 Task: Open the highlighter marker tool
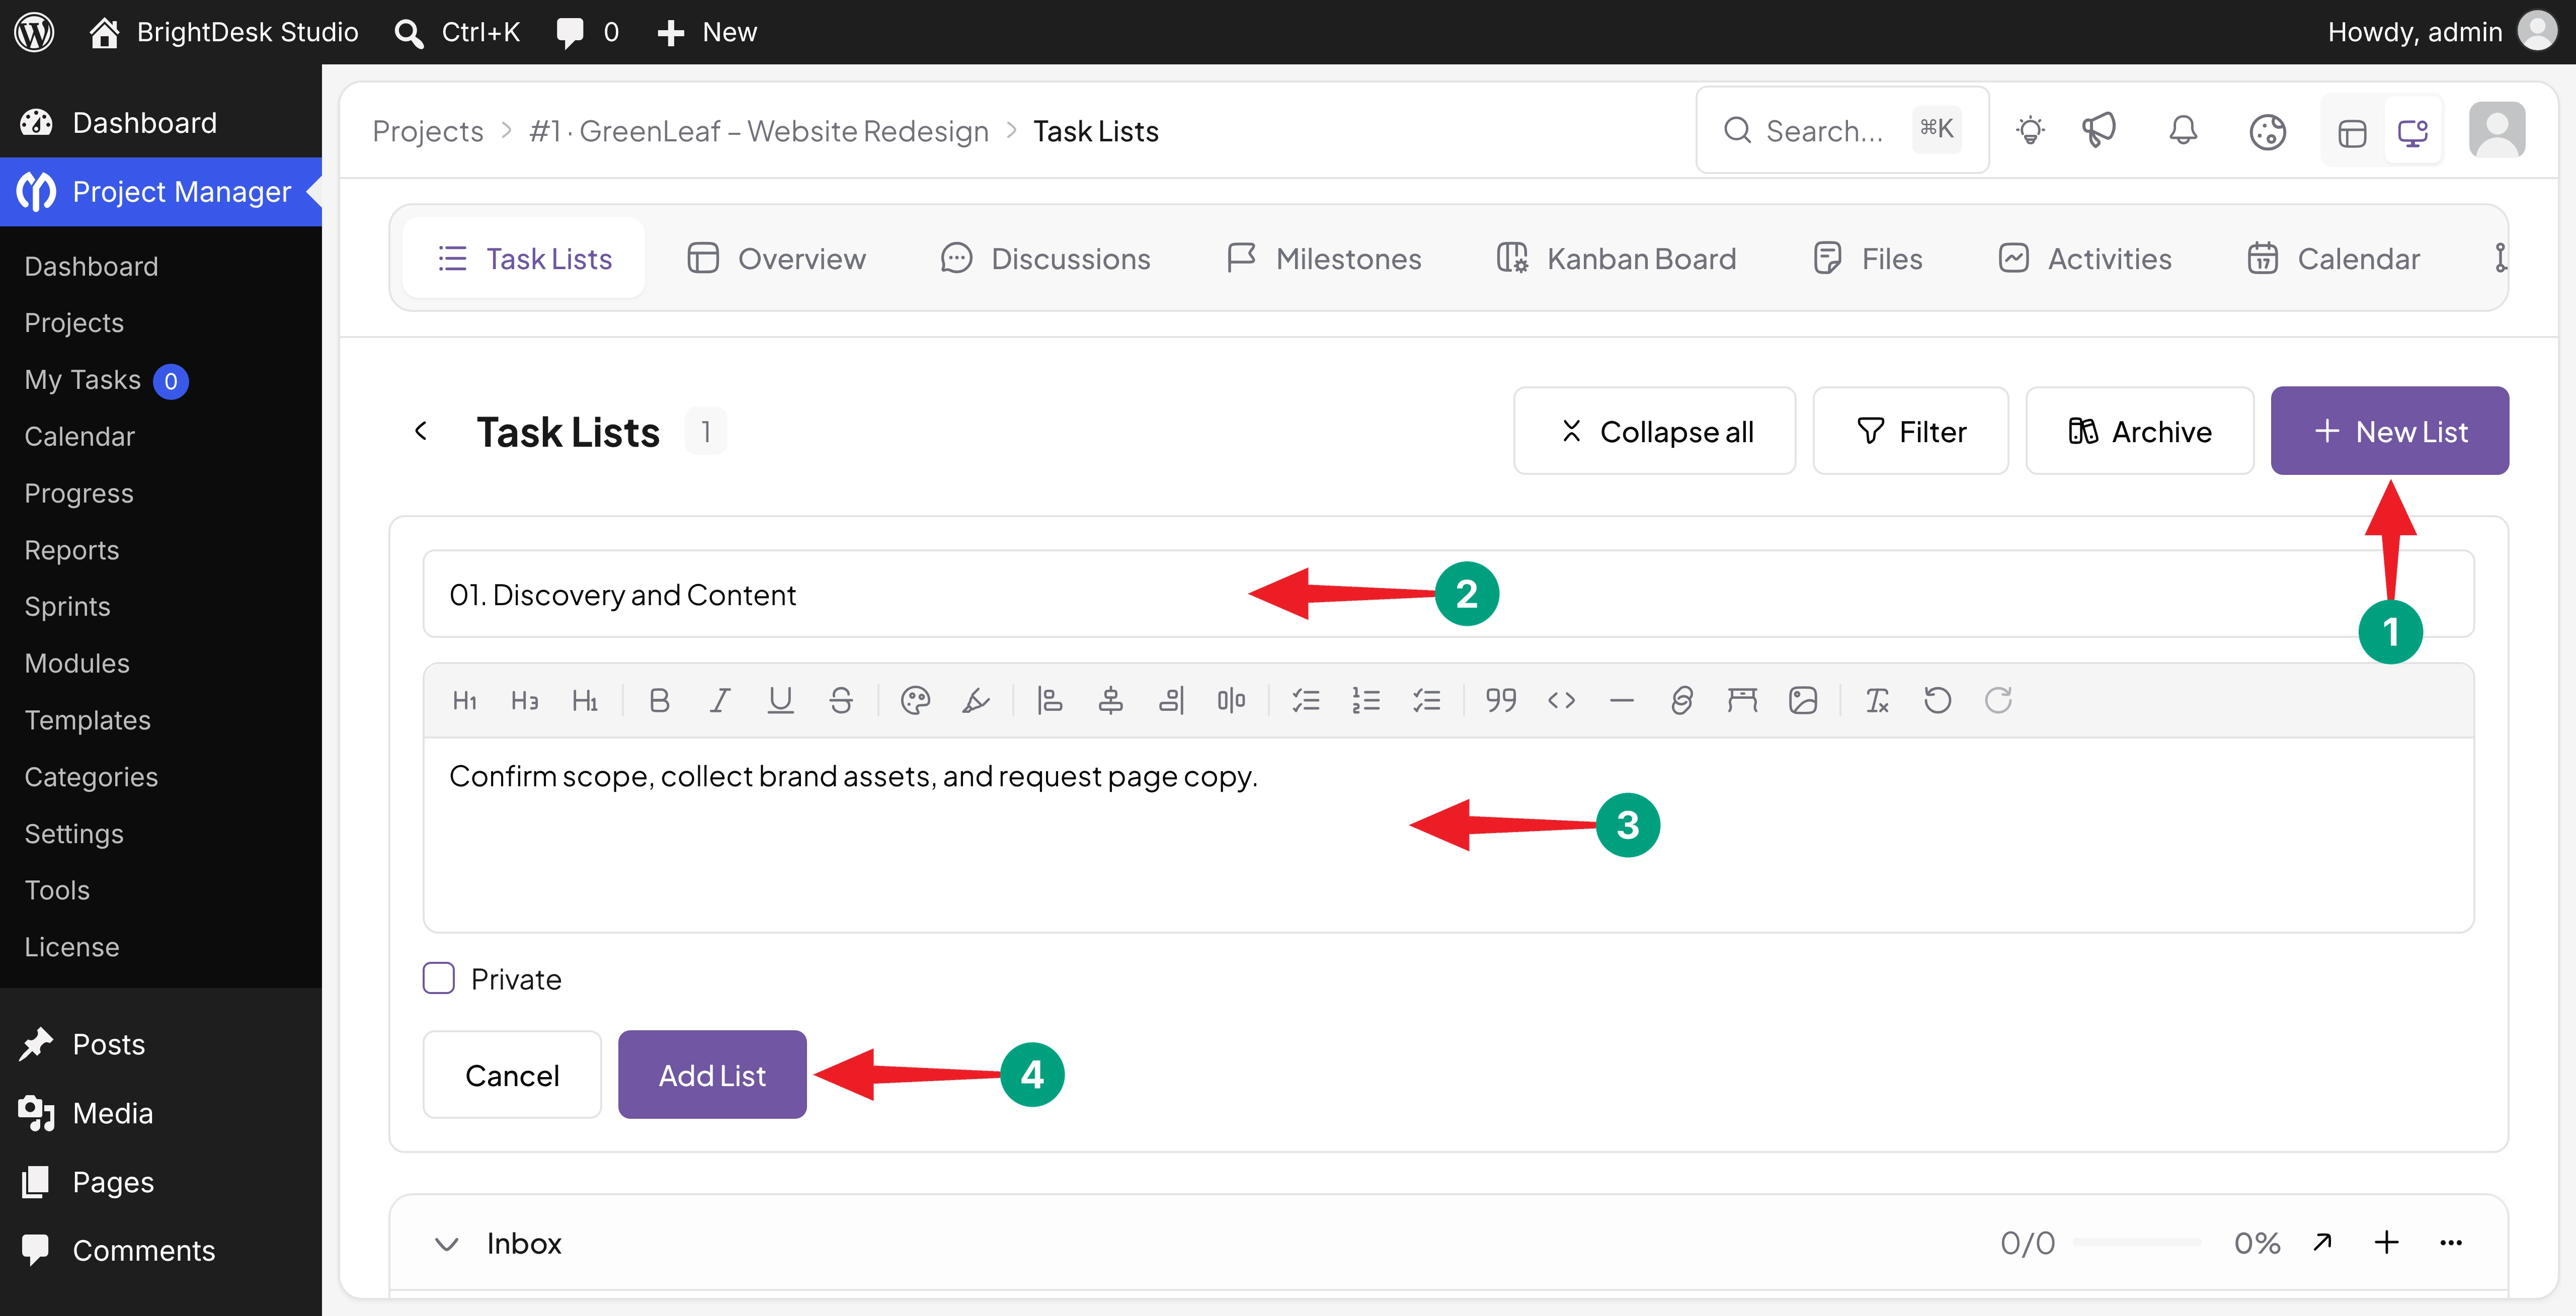tap(976, 700)
